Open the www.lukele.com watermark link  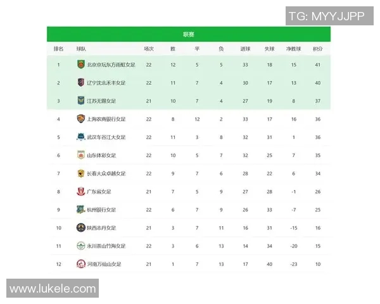53,289
